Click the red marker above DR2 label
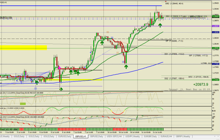 166,1
